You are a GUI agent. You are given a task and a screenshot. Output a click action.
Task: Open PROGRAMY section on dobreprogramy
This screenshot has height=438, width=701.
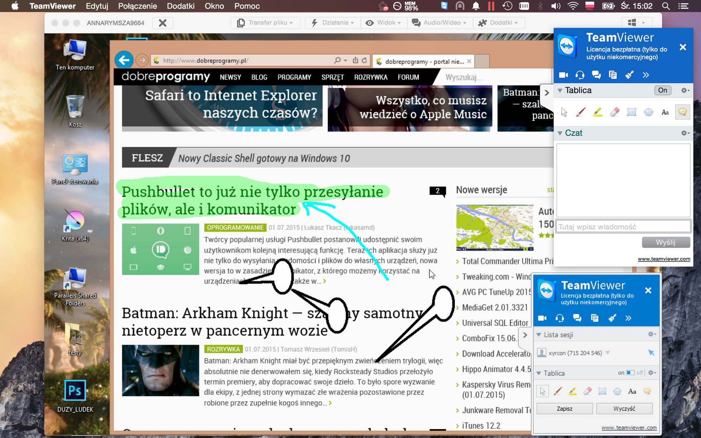point(294,77)
